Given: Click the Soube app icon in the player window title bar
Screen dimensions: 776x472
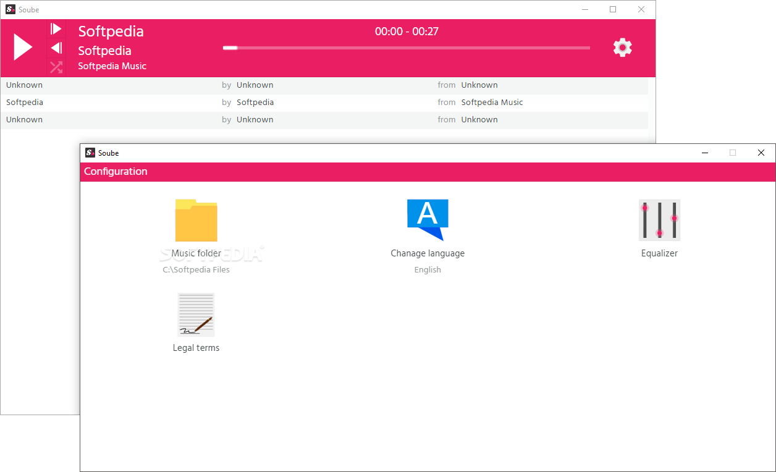Looking at the screenshot, I should (x=11, y=10).
